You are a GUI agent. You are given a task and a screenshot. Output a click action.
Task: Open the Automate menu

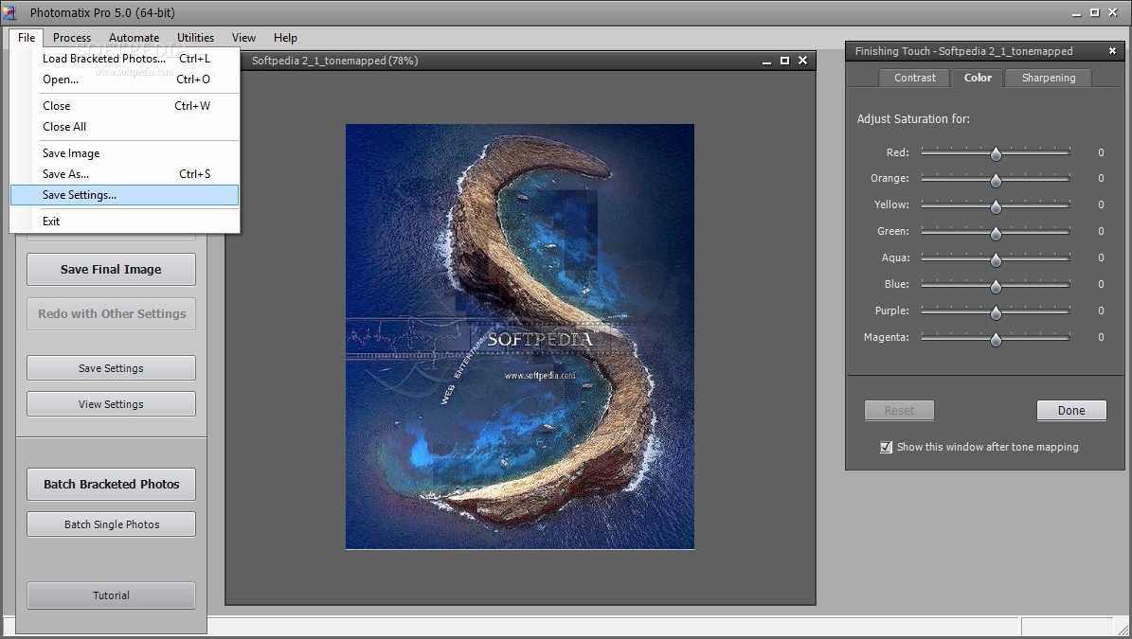tap(135, 38)
